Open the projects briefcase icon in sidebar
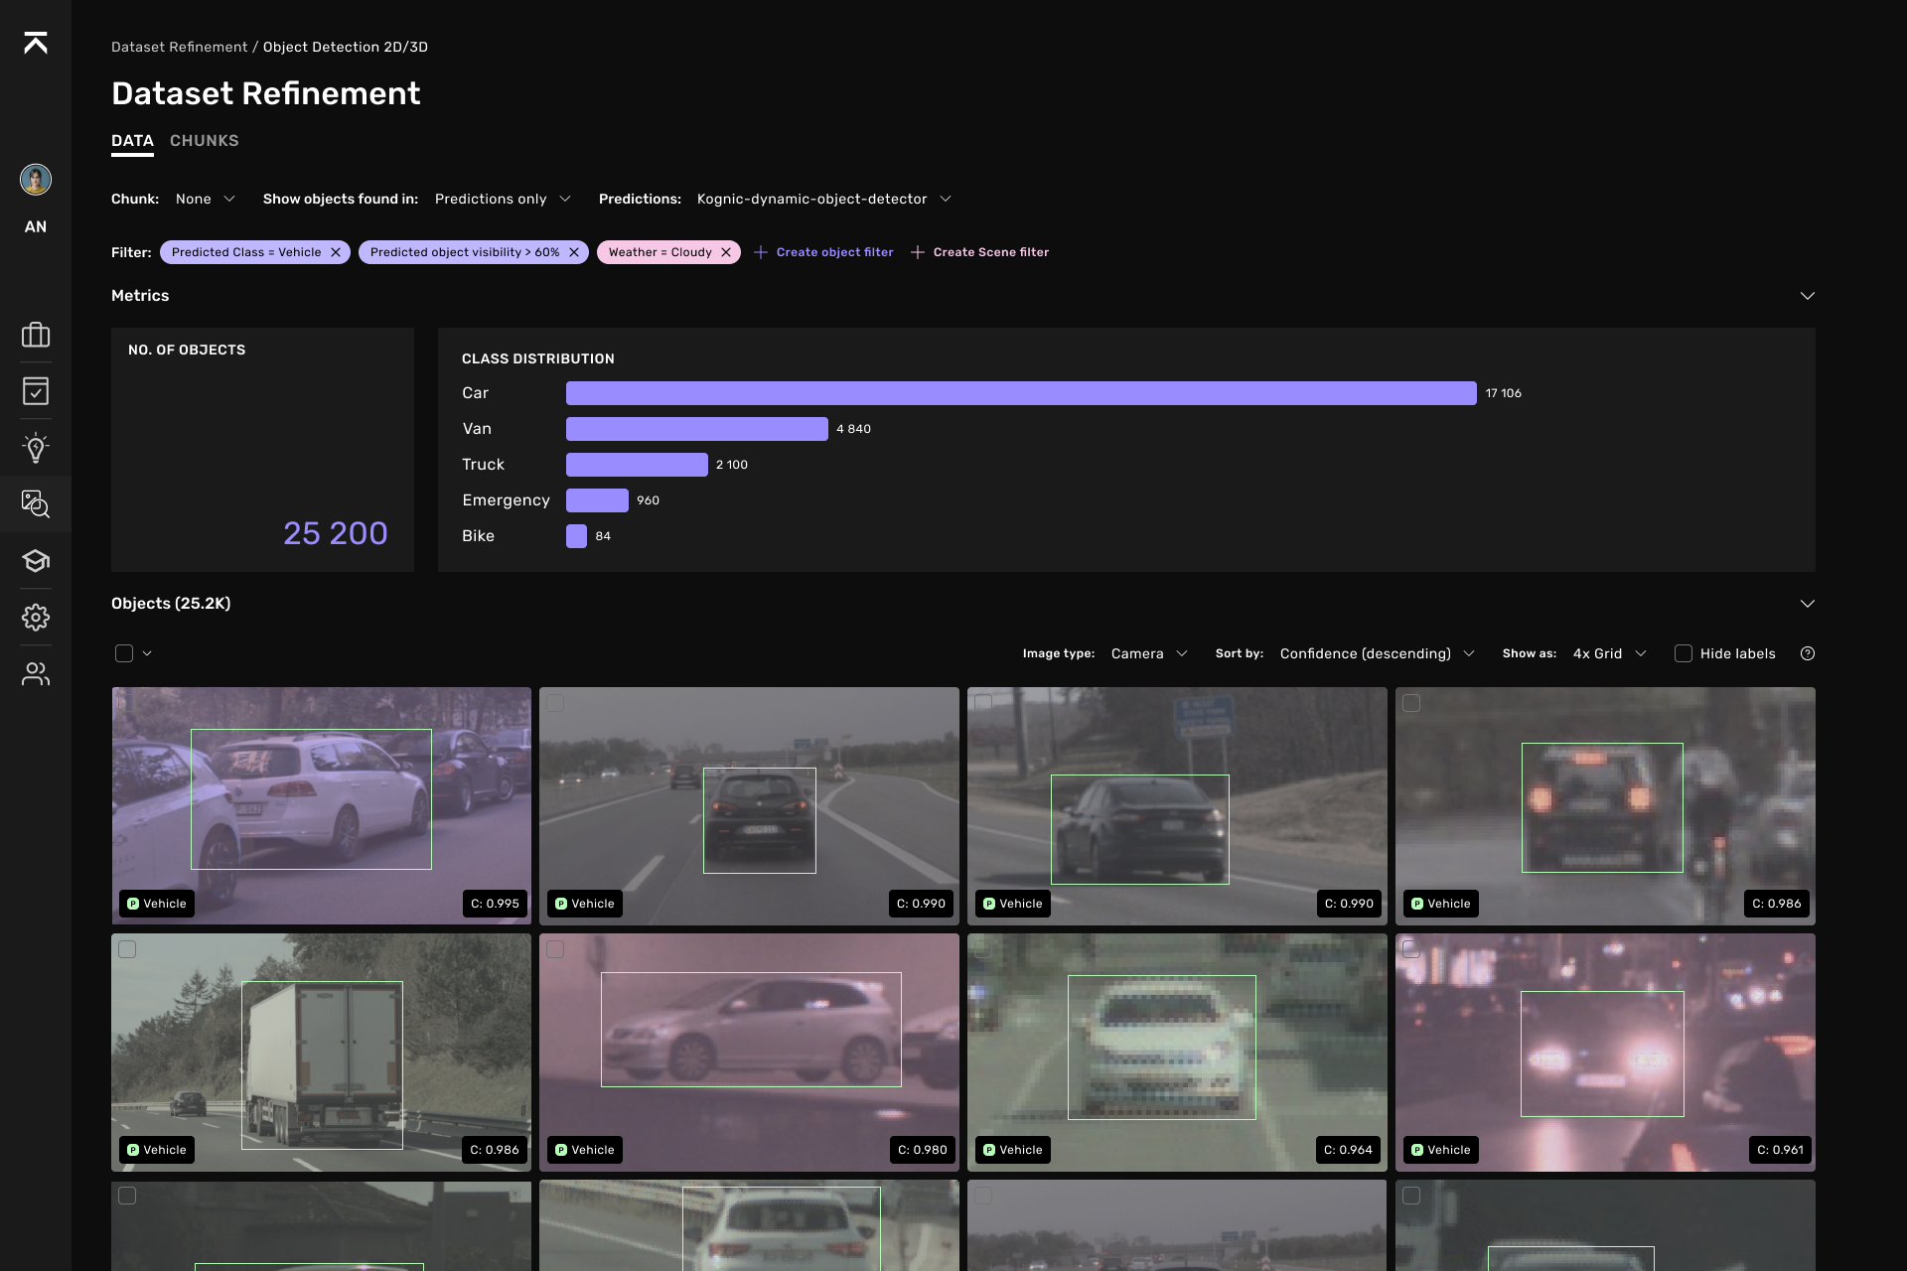 [x=36, y=335]
